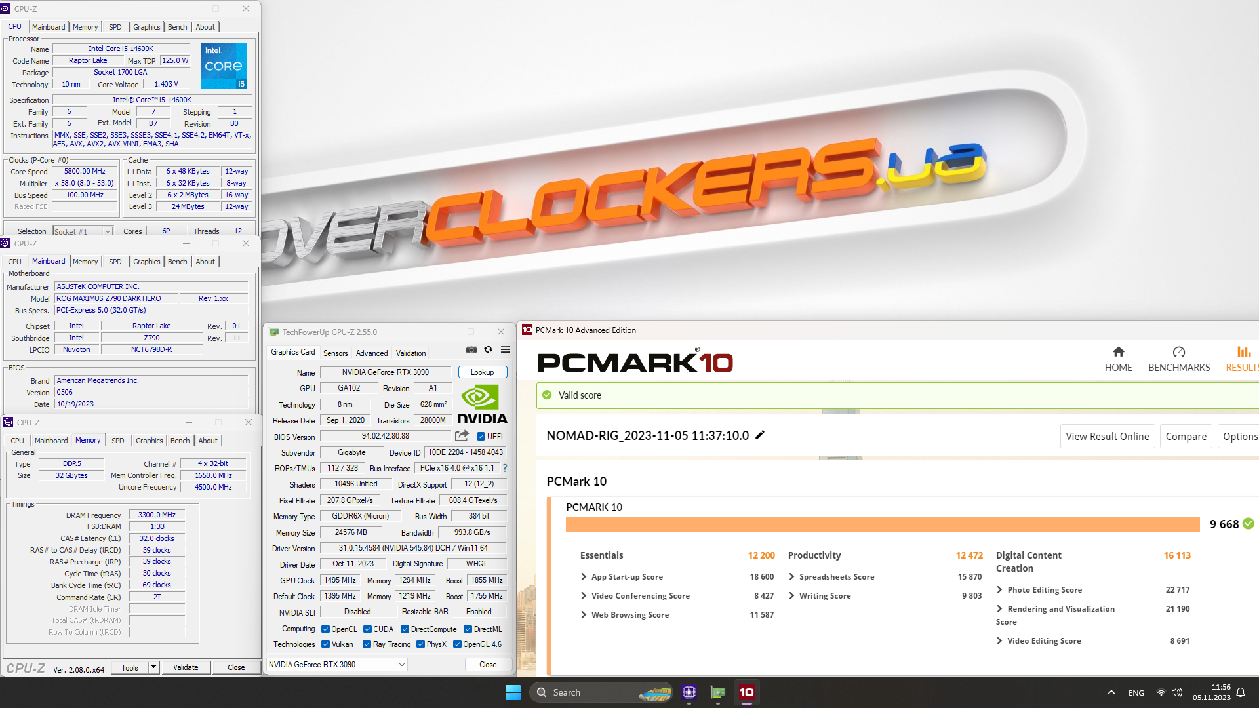
Task: Toggle the OpenGL 4.6 checkbox
Action: click(x=458, y=644)
